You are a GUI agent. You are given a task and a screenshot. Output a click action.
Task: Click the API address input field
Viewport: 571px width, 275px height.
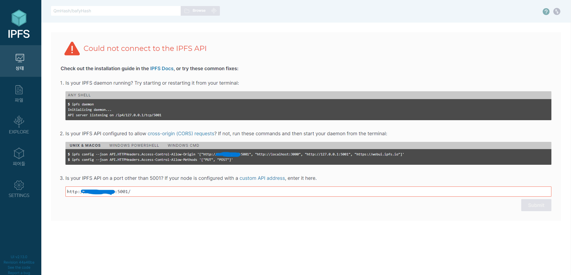click(308, 192)
